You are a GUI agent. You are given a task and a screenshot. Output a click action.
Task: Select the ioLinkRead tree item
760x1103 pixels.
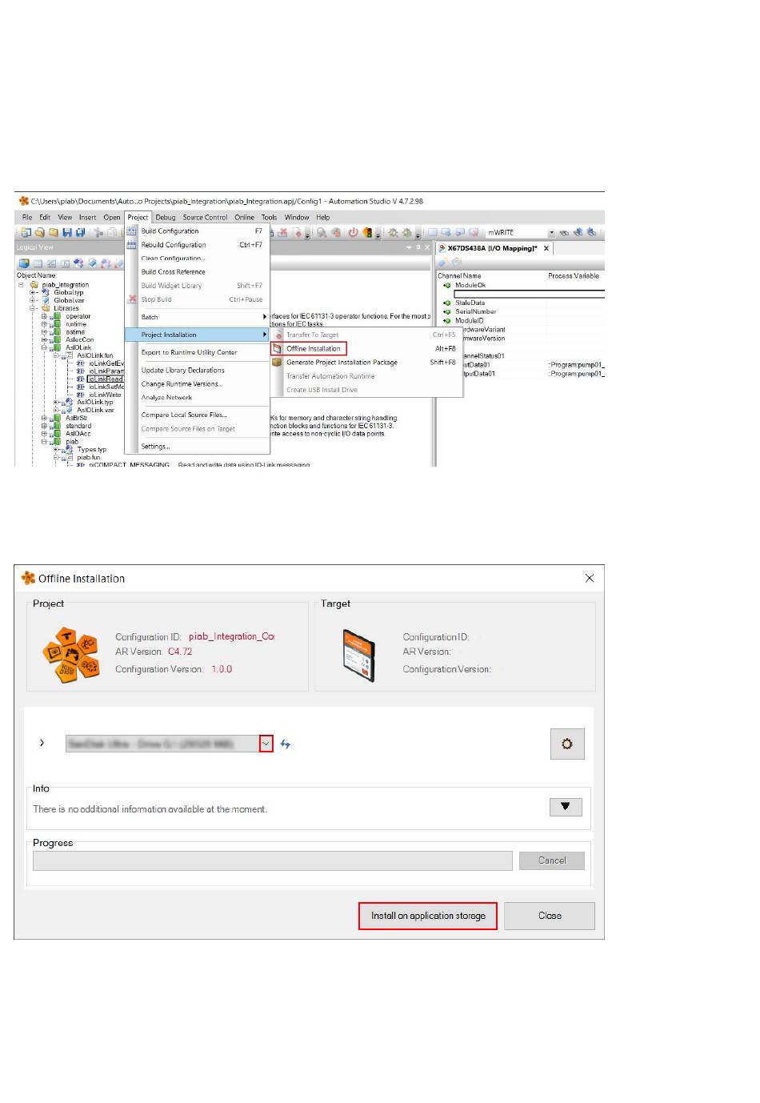coord(106,379)
